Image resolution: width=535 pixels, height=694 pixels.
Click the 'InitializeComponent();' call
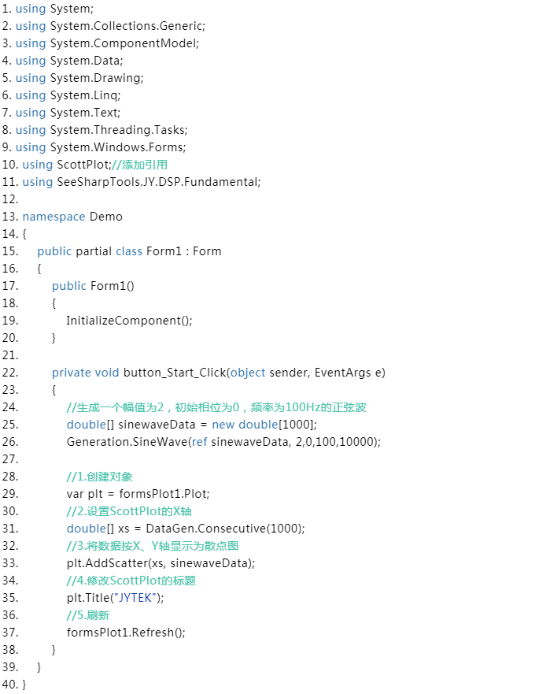point(129,321)
